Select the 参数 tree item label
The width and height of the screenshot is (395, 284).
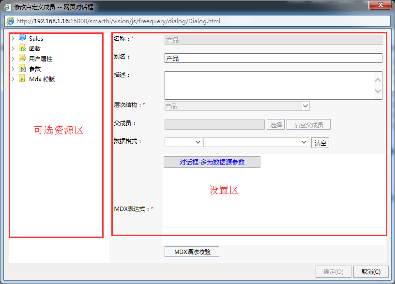tap(35, 69)
